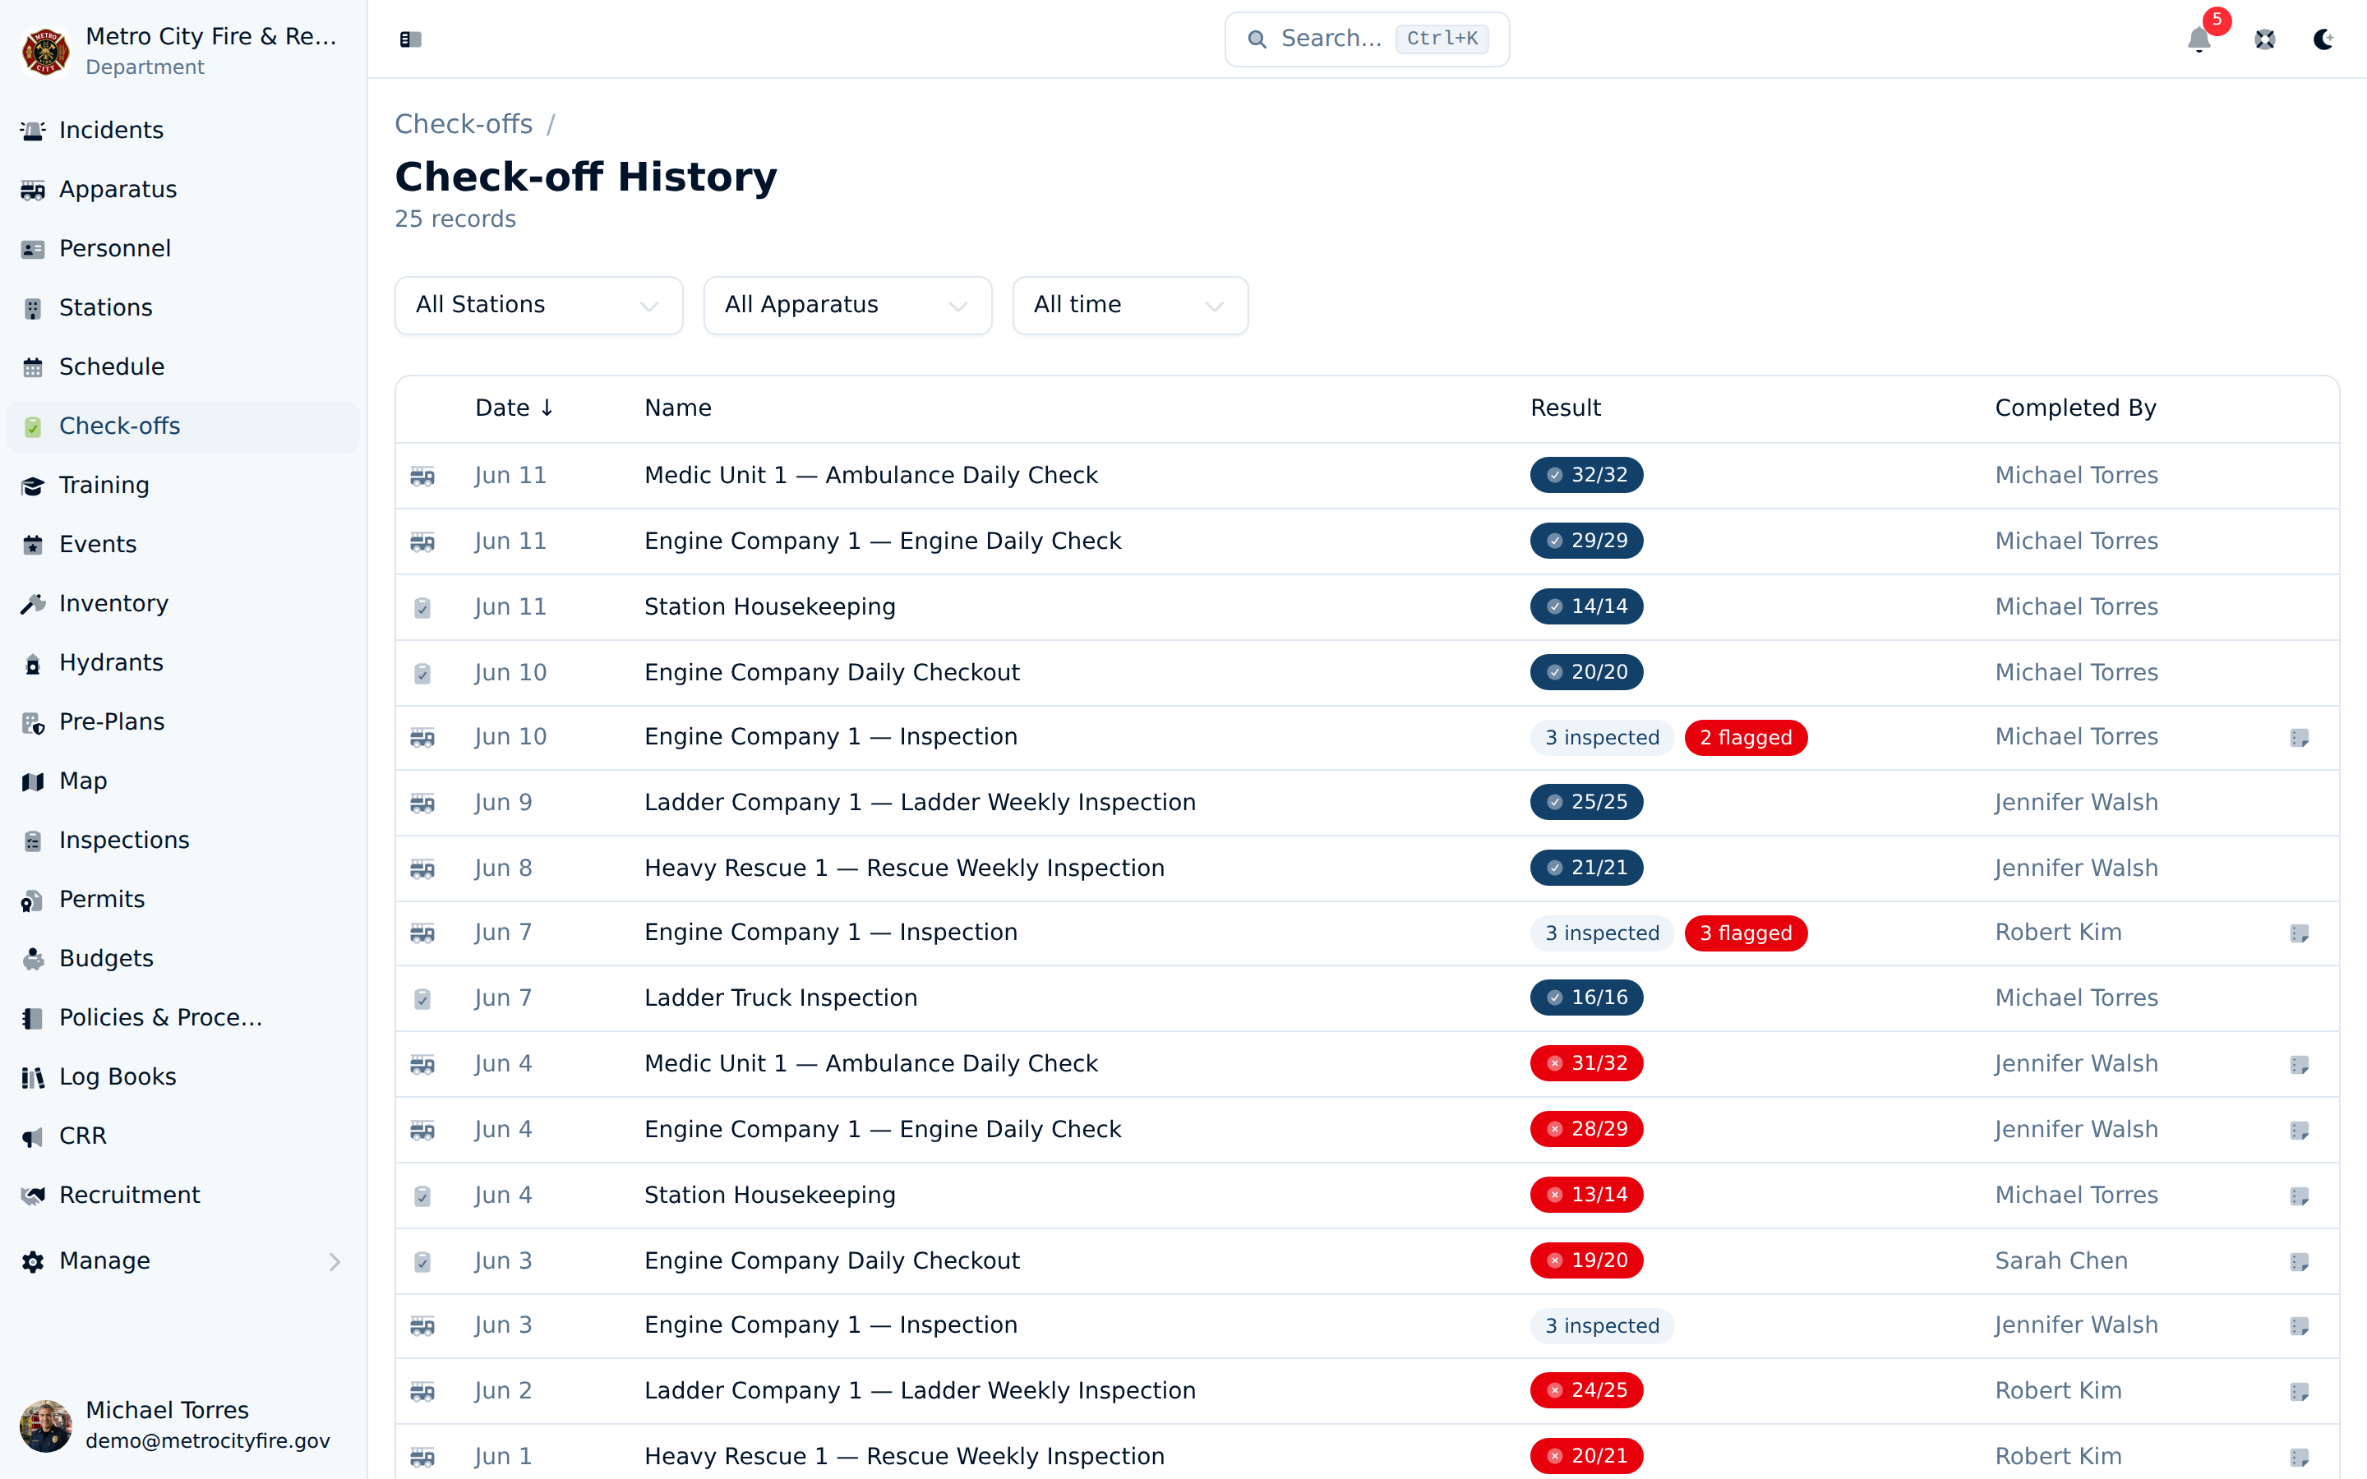Click the Manage gear icon

(32, 1261)
